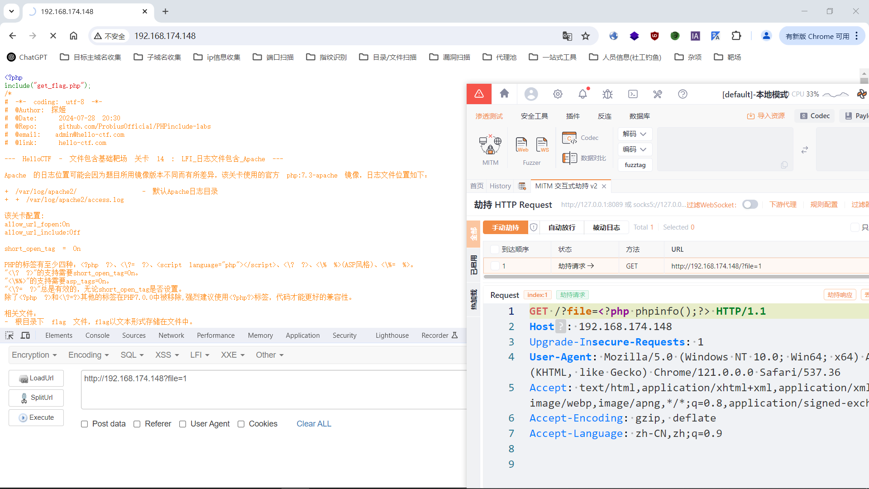Toggle the 过滤WebSocket switch
The height and width of the screenshot is (489, 869).
pyautogui.click(x=750, y=205)
